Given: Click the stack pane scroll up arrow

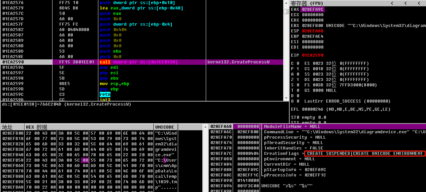Looking at the screenshot, I should point(205,127).
